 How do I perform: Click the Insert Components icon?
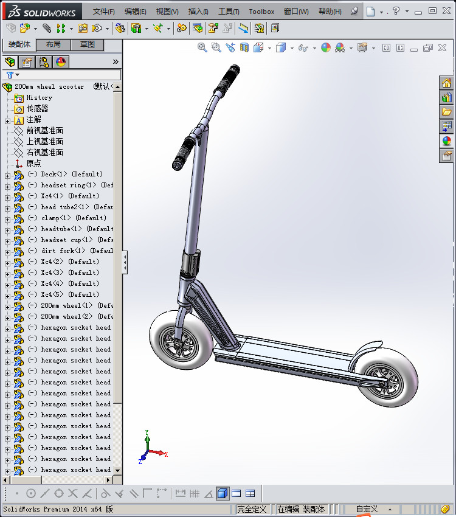(25, 29)
